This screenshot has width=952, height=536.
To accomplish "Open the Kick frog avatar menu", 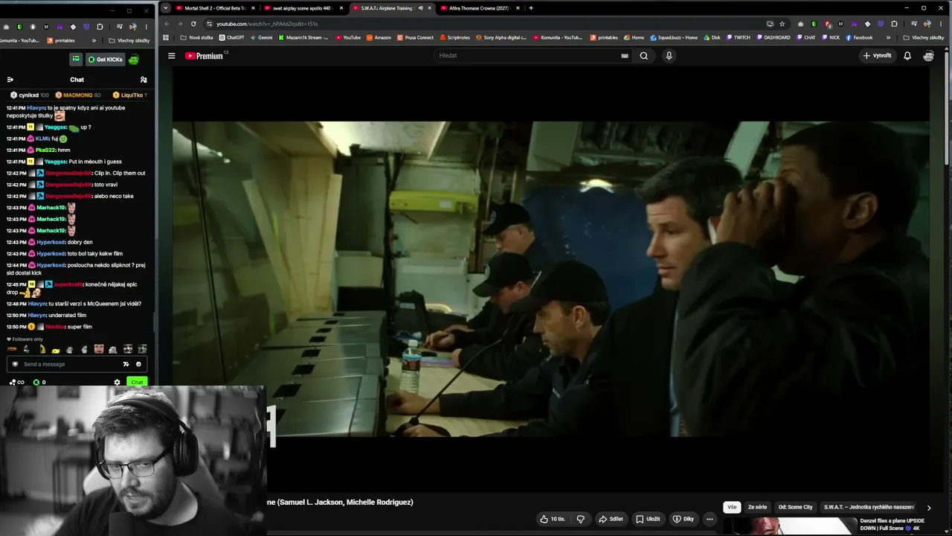I will point(134,60).
